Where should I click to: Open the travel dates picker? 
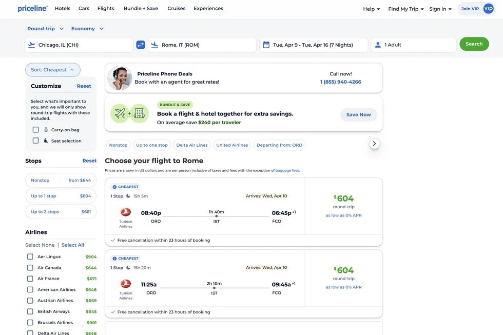pyautogui.click(x=314, y=45)
